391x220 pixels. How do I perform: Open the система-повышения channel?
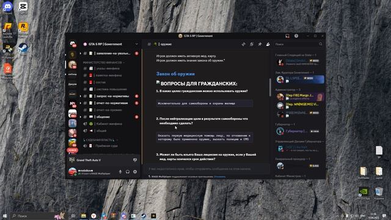click(111, 89)
